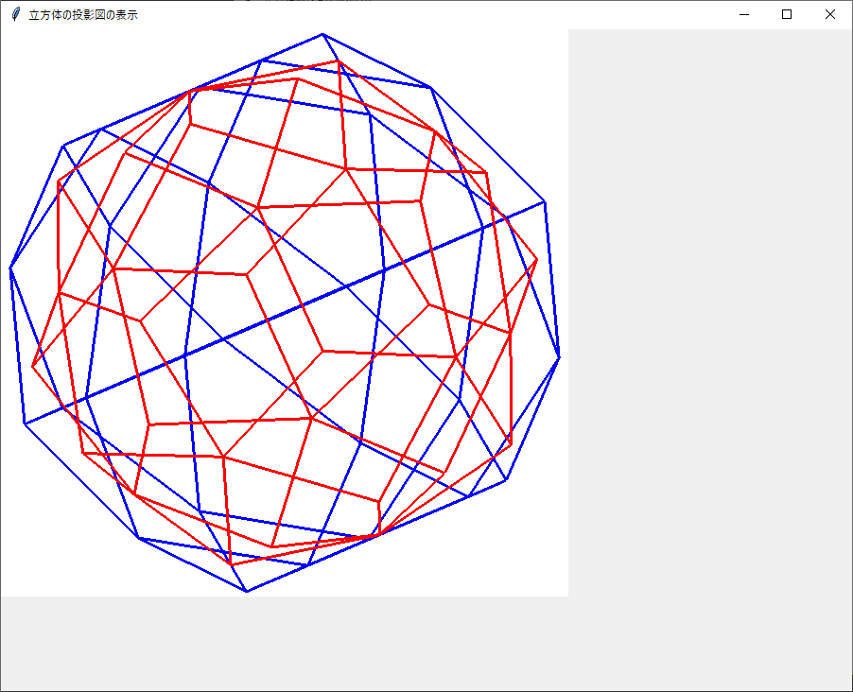Maximize the 立方体の投影図の表示 window

coord(787,15)
